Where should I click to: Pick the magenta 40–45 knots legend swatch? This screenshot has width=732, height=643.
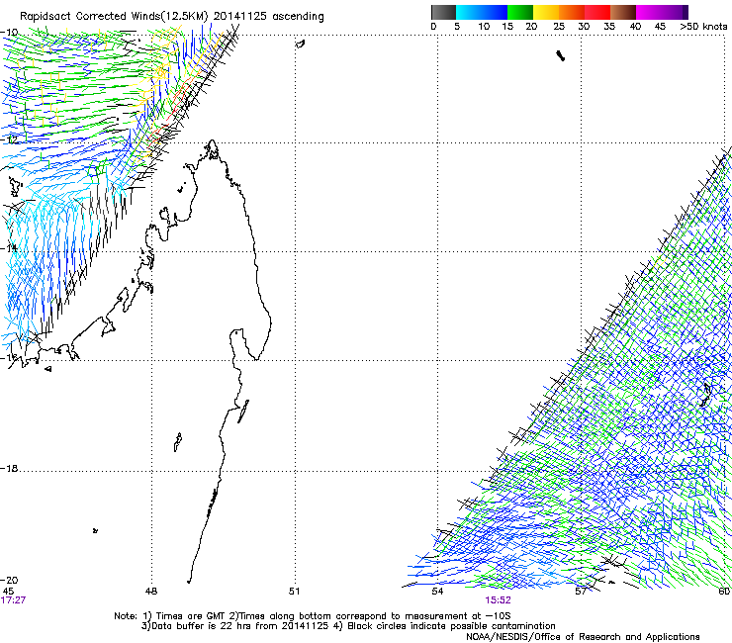point(649,12)
